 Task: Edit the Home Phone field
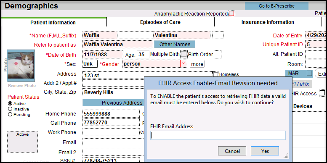111,114
